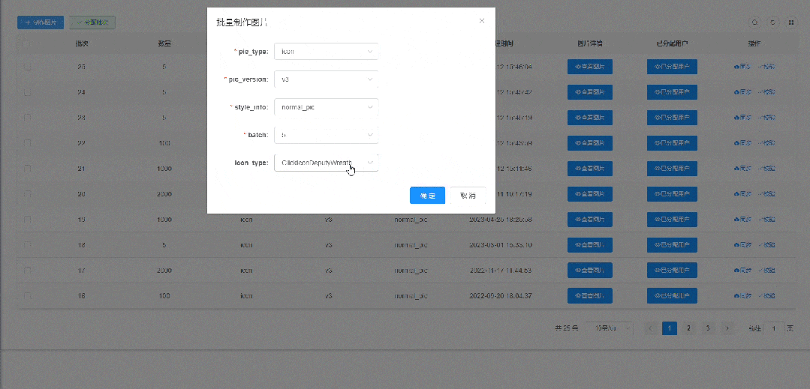The width and height of the screenshot is (810, 389).
Task: Click checkmark verify action for batch 18
Action: coord(766,244)
